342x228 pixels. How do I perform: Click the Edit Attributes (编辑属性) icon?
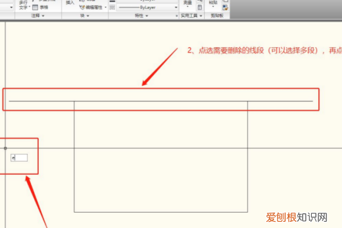(82, 7)
